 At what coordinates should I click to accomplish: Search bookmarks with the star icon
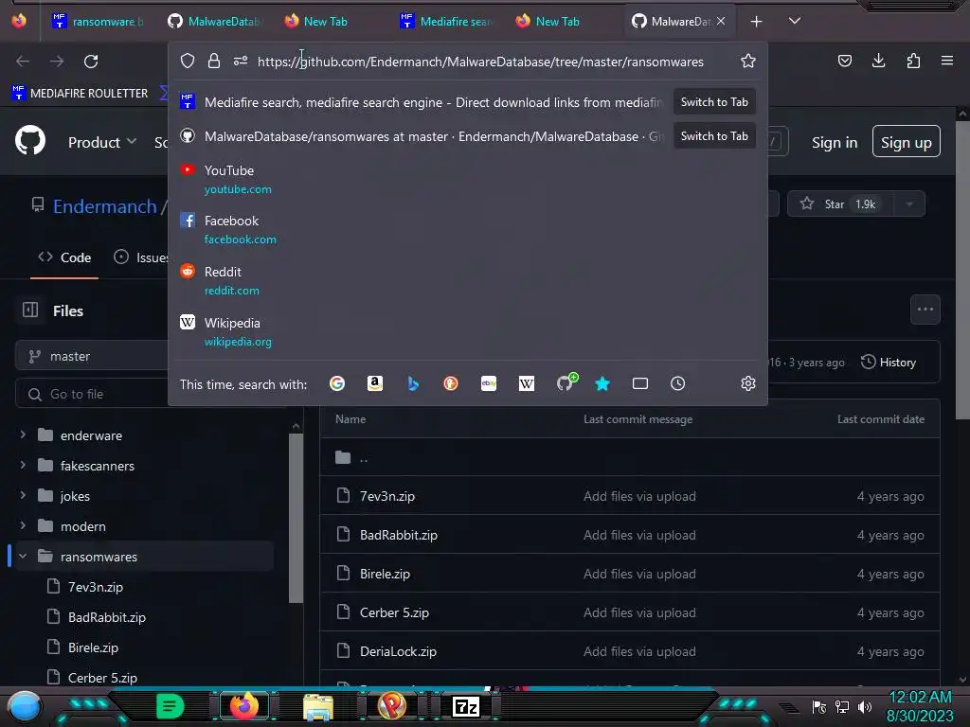(x=602, y=384)
